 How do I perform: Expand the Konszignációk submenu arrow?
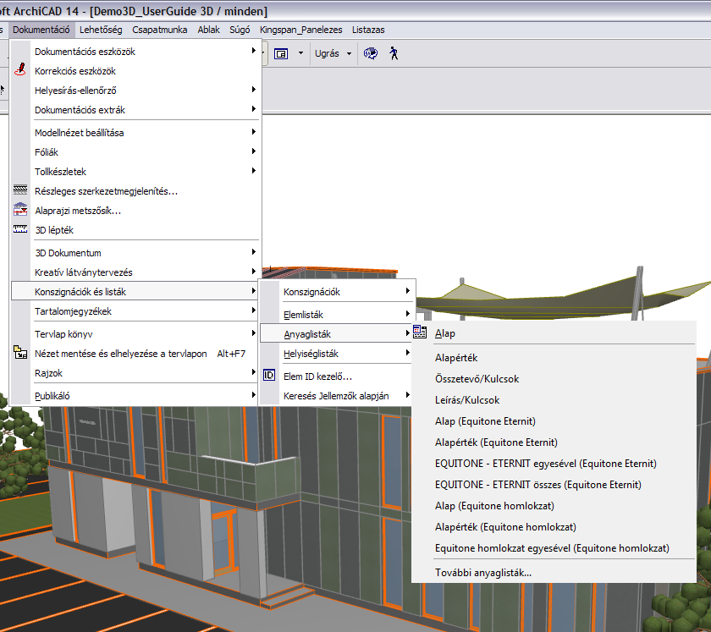pyautogui.click(x=408, y=290)
